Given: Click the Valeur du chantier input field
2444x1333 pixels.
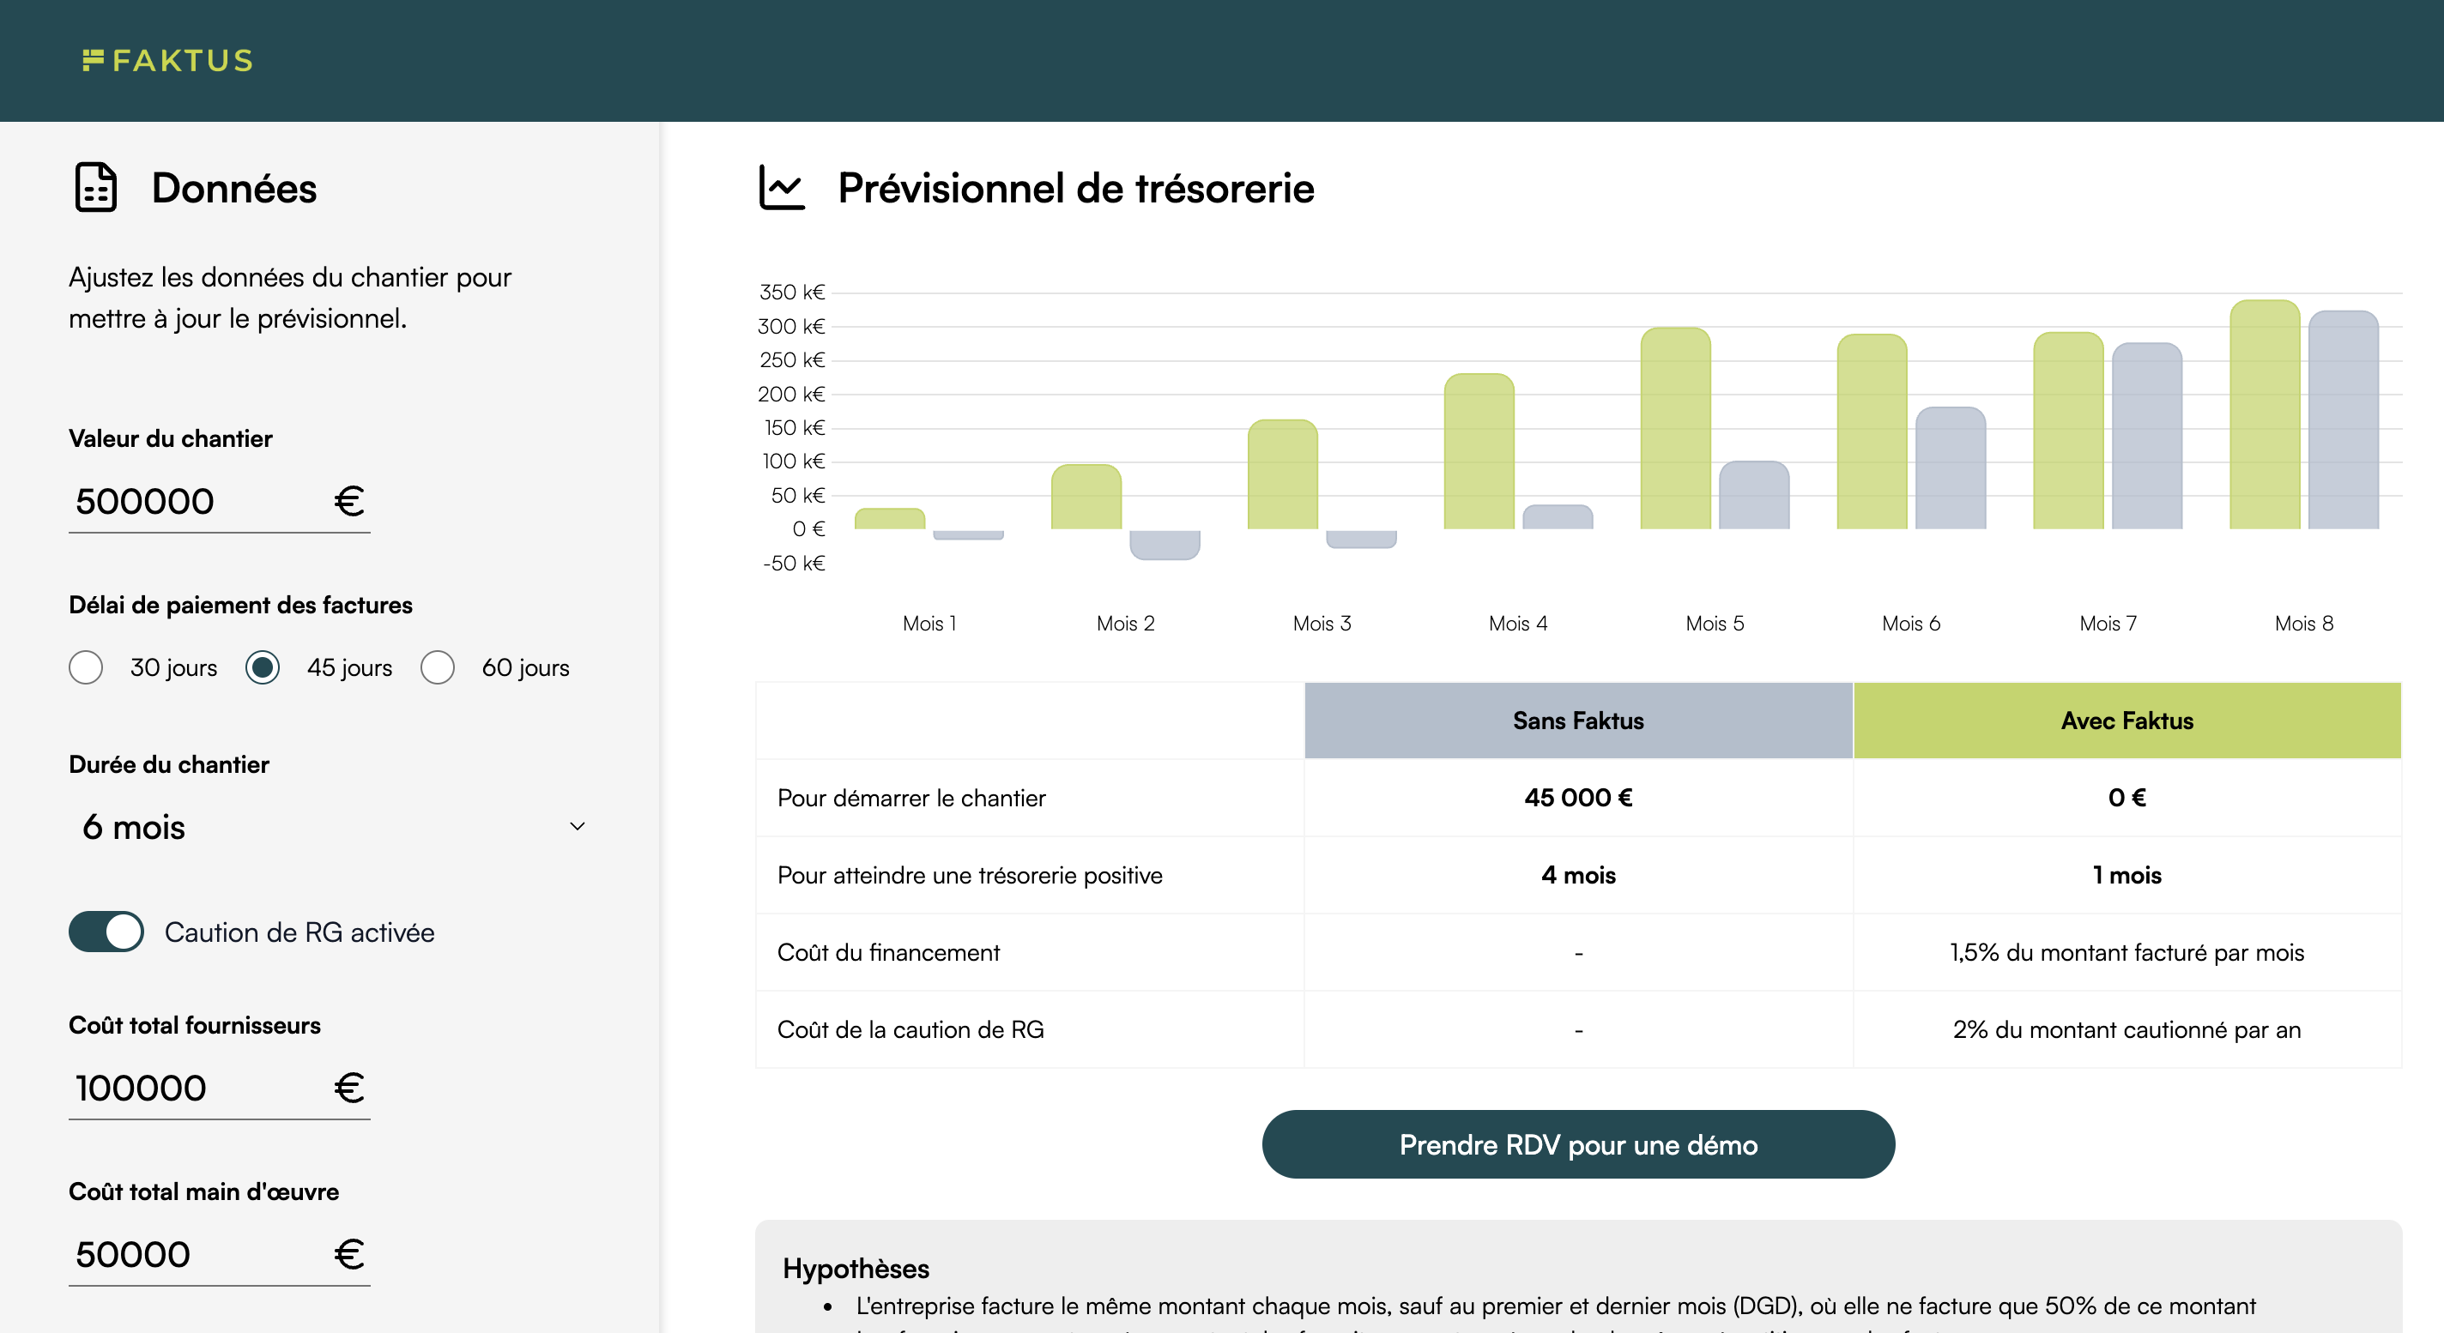Looking at the screenshot, I should tap(219, 501).
